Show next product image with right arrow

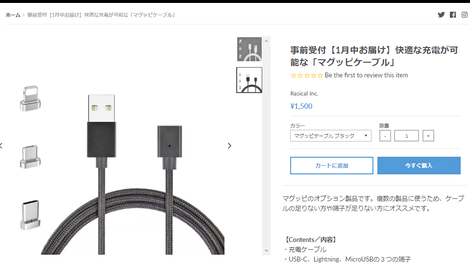click(229, 145)
